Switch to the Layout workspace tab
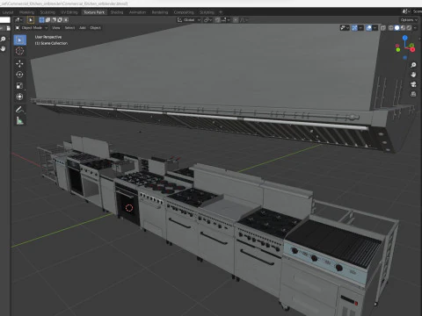This screenshot has height=316, width=422. coord(8,12)
